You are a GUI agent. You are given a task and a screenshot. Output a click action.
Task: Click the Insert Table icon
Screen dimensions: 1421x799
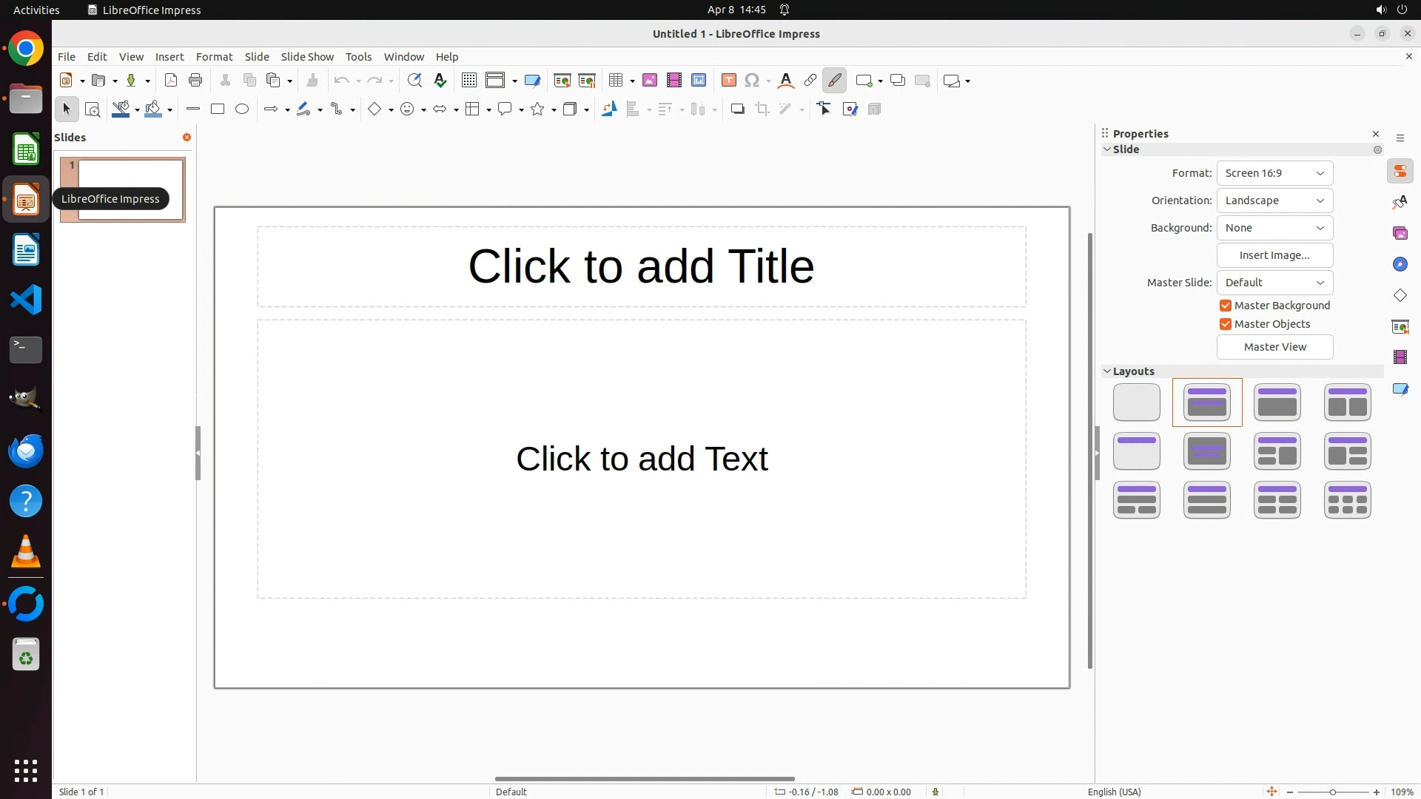615,81
